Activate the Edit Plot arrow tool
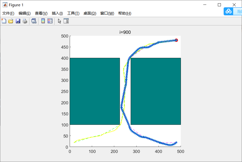Screen dimensions: 242x162 coord(59,21)
